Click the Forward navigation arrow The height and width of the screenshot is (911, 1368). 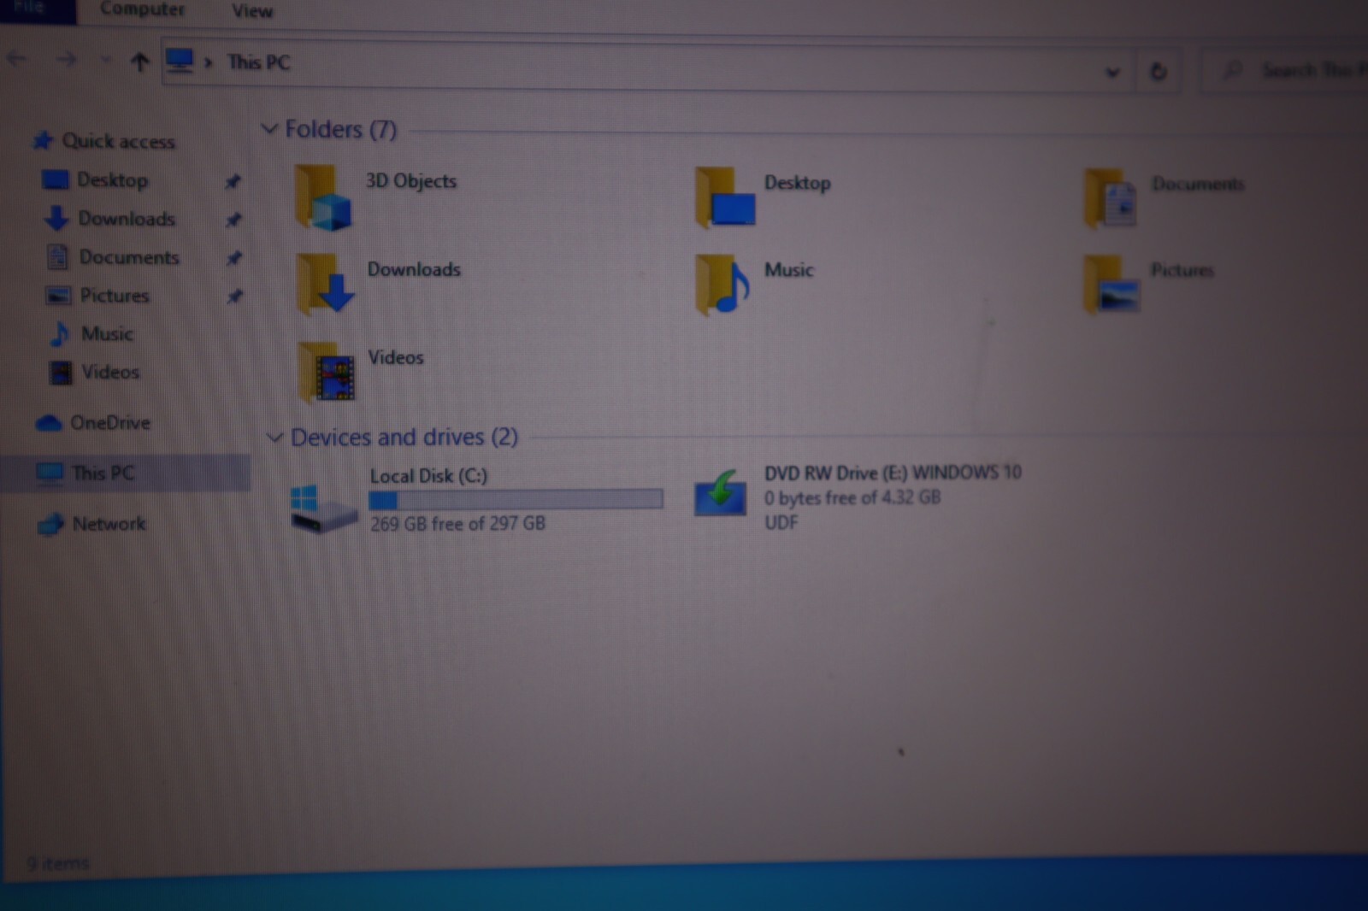click(x=66, y=60)
